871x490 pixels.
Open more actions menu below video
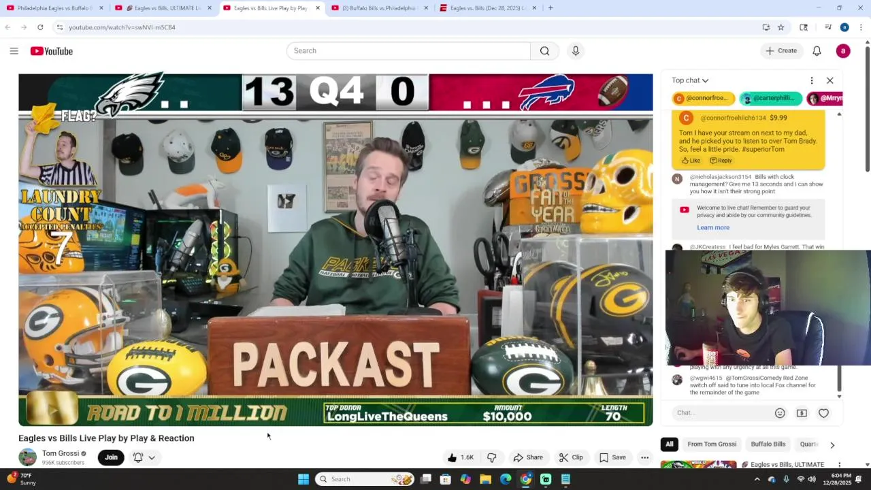tap(644, 457)
